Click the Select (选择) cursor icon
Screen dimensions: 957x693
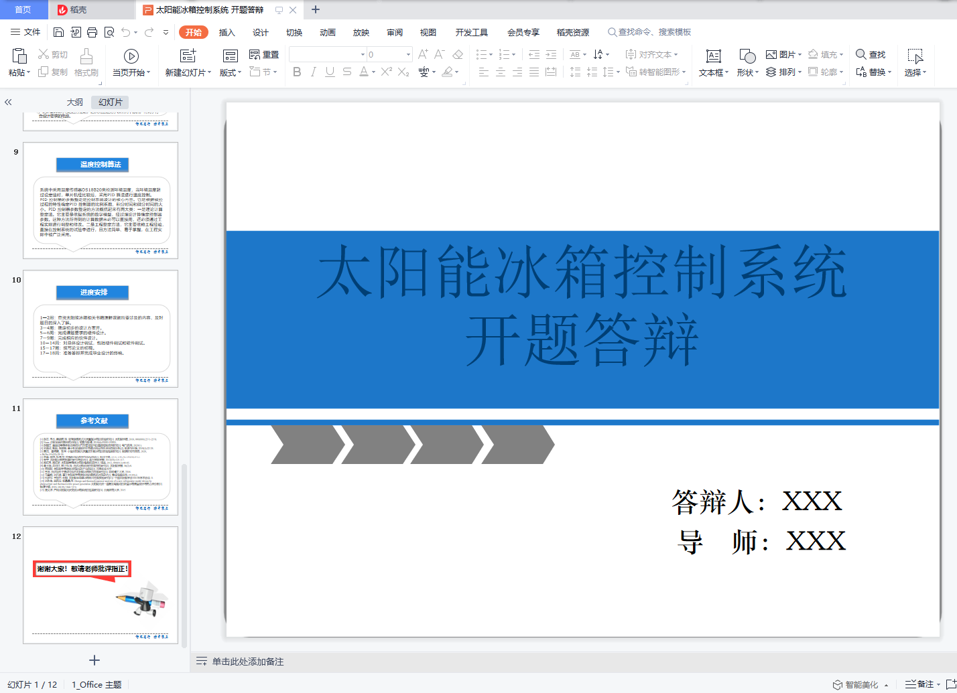915,56
